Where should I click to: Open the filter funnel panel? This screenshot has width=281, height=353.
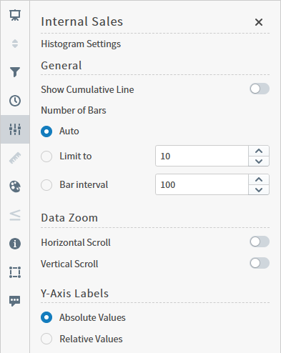15,72
